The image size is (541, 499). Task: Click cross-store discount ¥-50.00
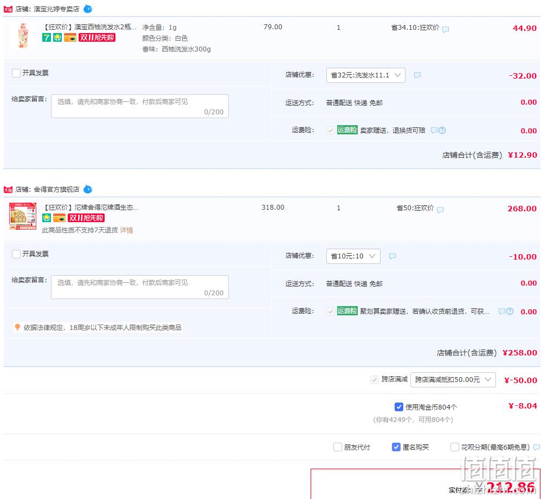pyautogui.click(x=520, y=380)
